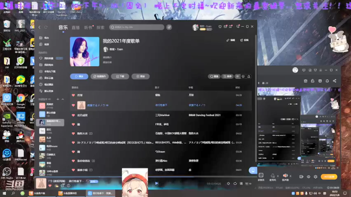The image size is (351, 197).
Task: Open the song recognition icon beside search
Action: [x=169, y=27]
